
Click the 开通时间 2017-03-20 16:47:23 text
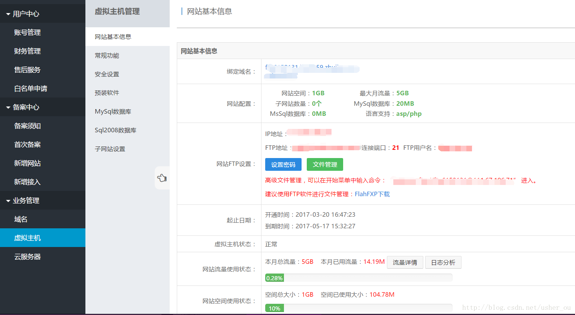310,214
